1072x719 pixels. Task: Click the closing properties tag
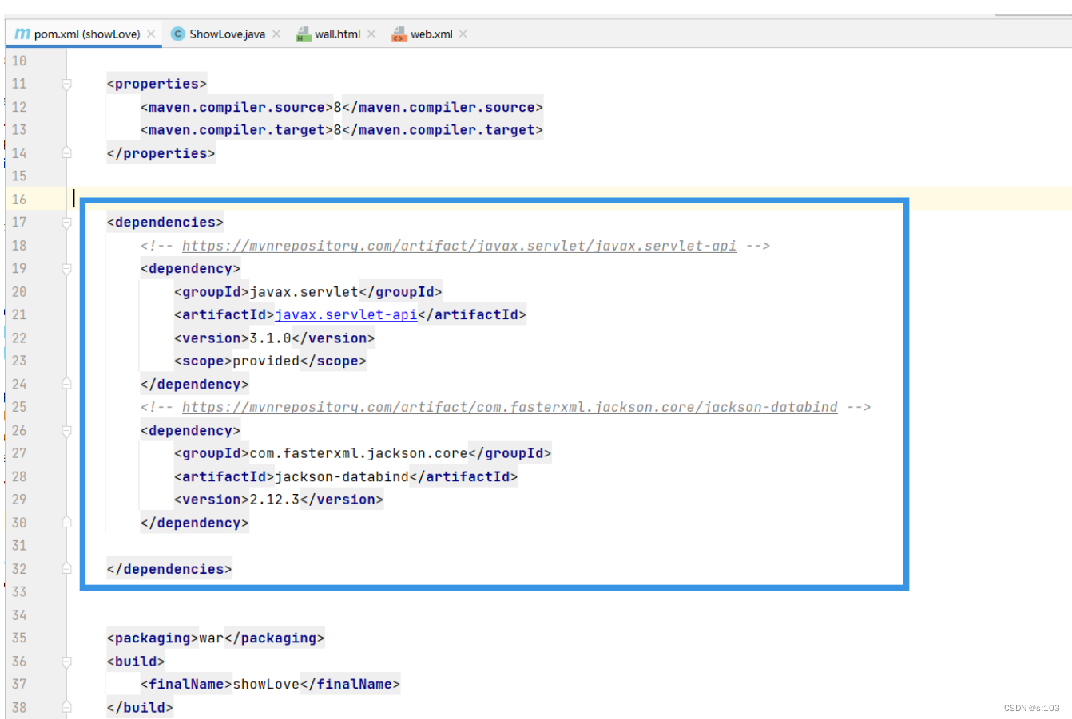tap(161, 152)
